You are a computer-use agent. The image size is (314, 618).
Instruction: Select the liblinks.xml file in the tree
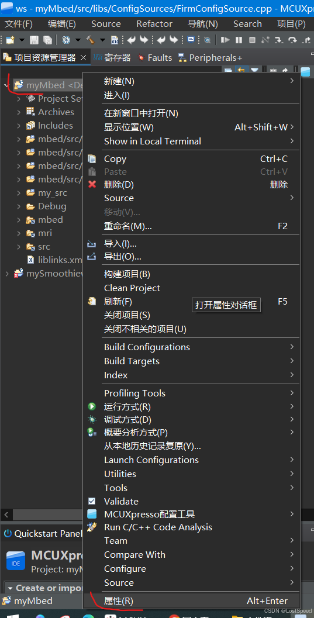[x=54, y=260]
